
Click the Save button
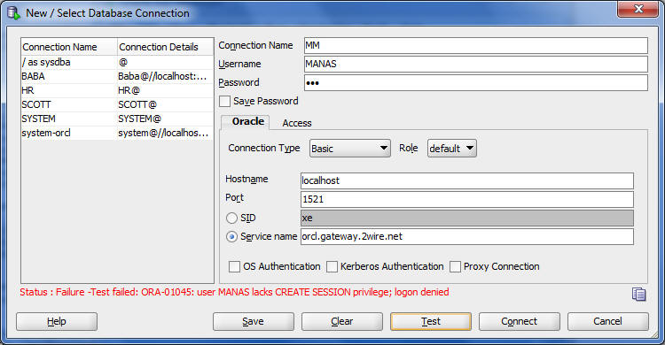click(x=254, y=321)
